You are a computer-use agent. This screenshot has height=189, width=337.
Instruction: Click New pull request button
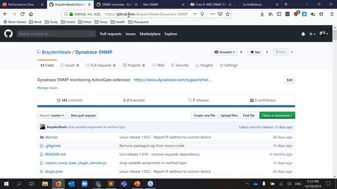coord(83,115)
